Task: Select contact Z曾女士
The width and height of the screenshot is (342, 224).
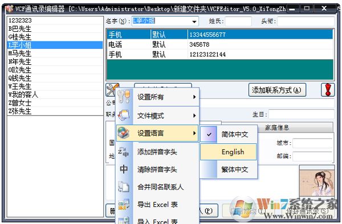Action: click(x=55, y=103)
